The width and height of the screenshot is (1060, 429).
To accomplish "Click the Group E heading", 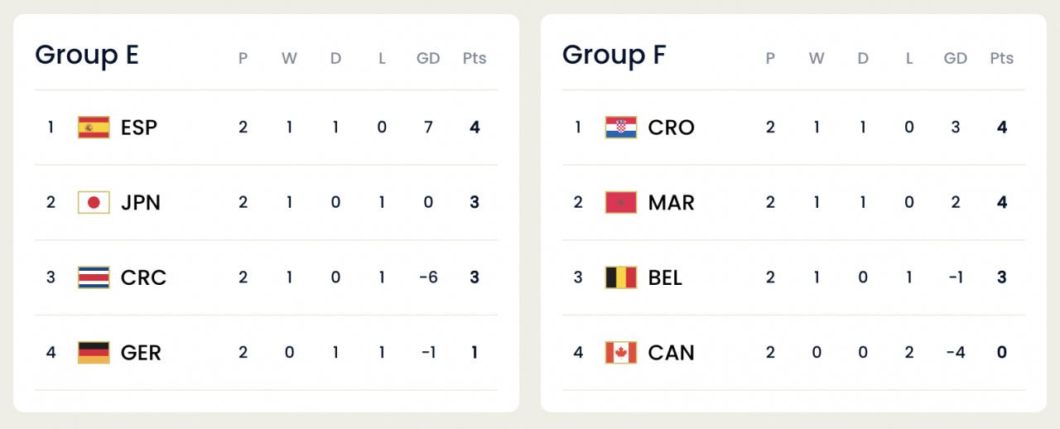I will point(87,55).
